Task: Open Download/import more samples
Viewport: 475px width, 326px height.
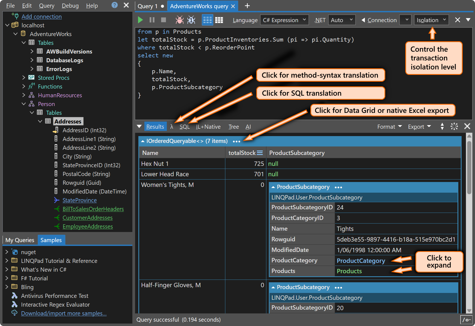Action: tap(64, 313)
